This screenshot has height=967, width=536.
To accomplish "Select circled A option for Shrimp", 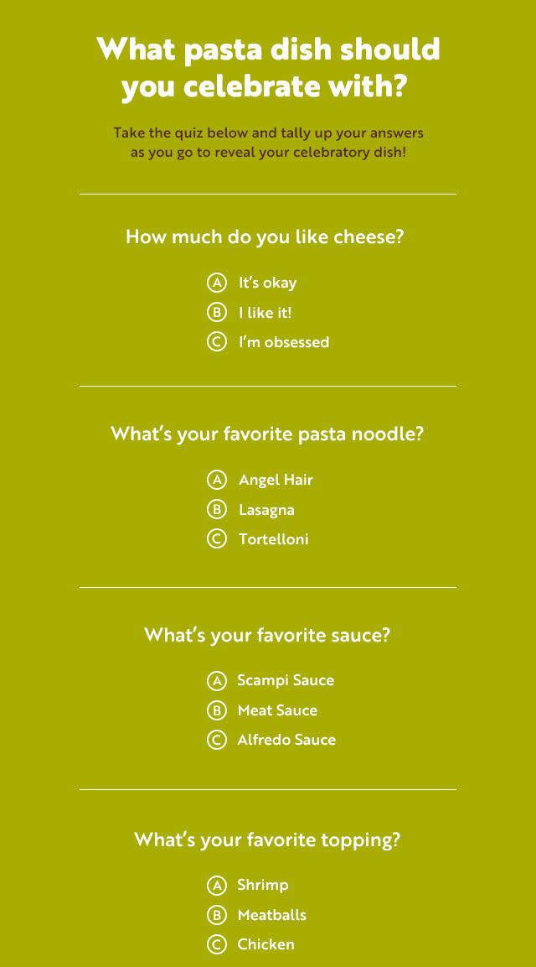I will click(x=217, y=885).
